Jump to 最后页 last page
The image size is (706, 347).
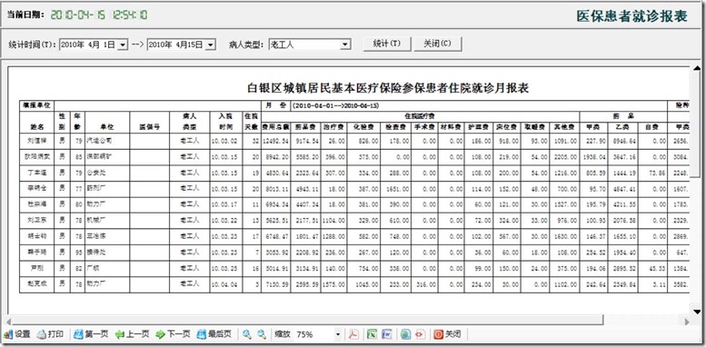click(214, 334)
